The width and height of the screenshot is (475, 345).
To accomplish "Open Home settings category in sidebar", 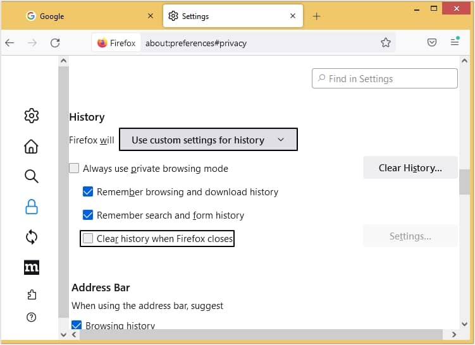I will [x=31, y=147].
